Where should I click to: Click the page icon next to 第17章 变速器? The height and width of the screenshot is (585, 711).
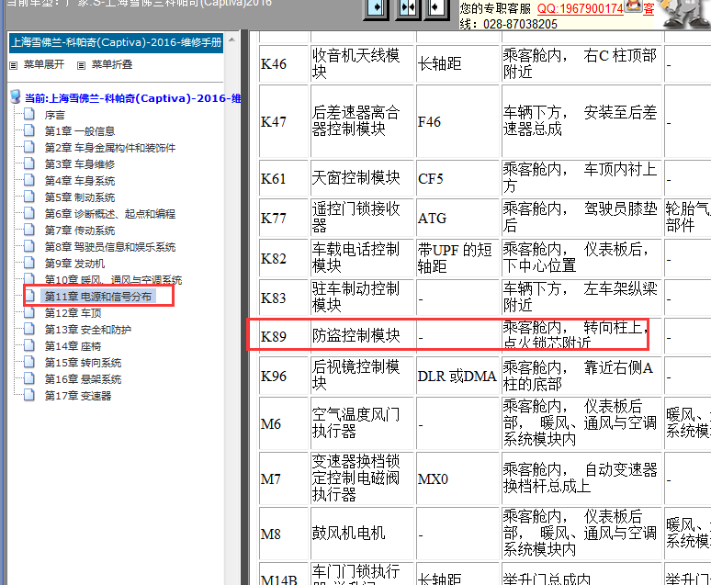tap(29, 395)
